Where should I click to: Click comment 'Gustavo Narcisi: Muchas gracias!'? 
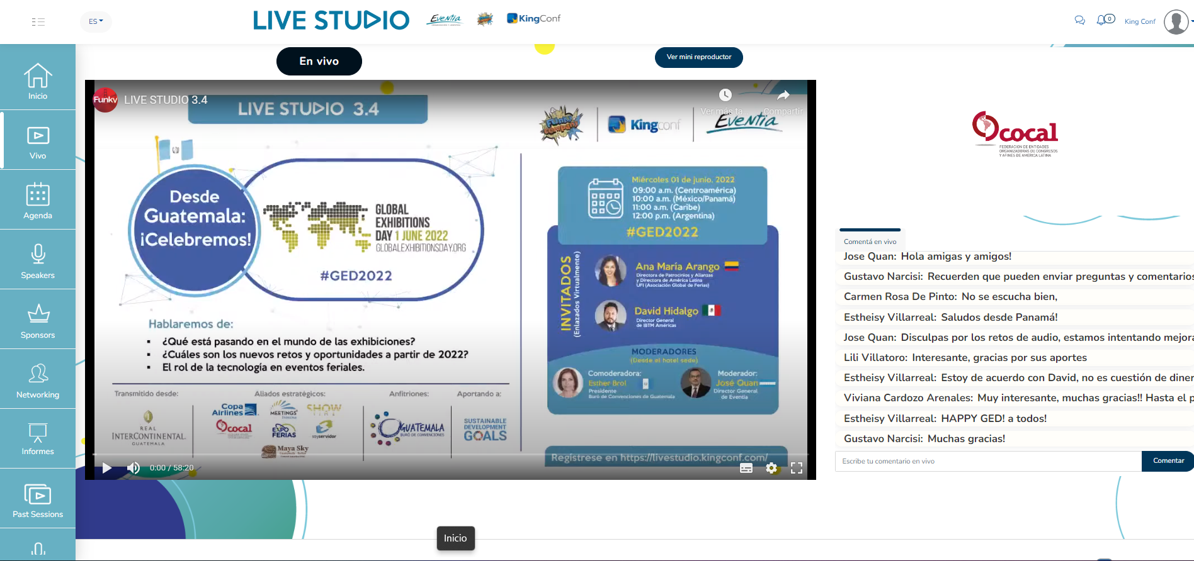point(924,438)
